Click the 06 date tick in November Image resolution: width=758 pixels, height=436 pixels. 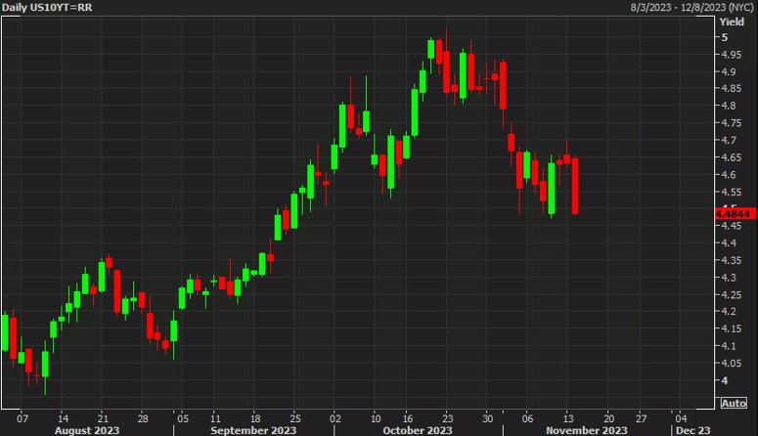(x=527, y=418)
